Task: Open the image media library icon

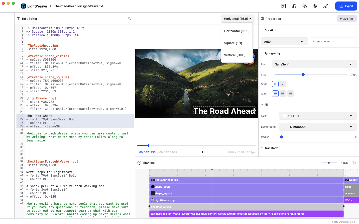Action: (x=284, y=6)
